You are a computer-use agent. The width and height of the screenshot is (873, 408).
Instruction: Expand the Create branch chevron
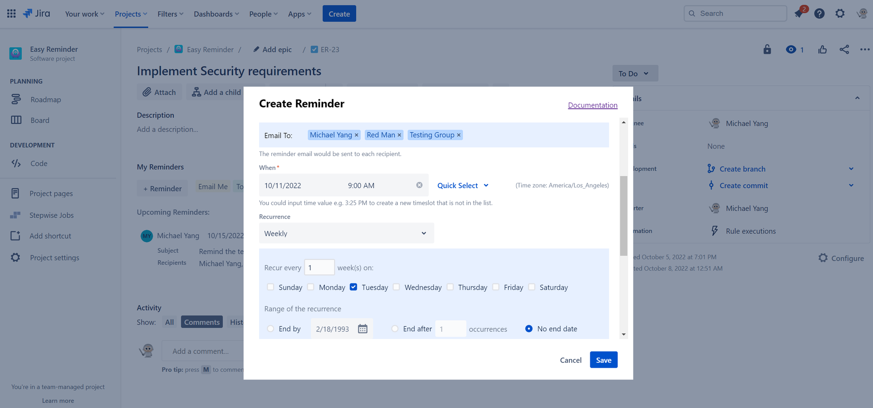pyautogui.click(x=851, y=169)
